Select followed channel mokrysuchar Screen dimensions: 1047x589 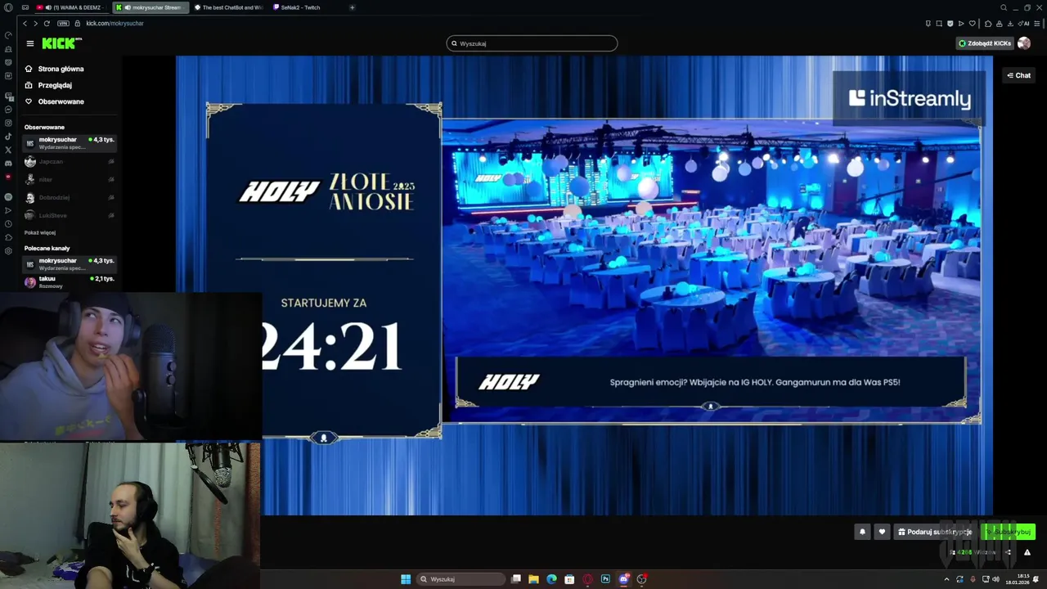[70, 143]
